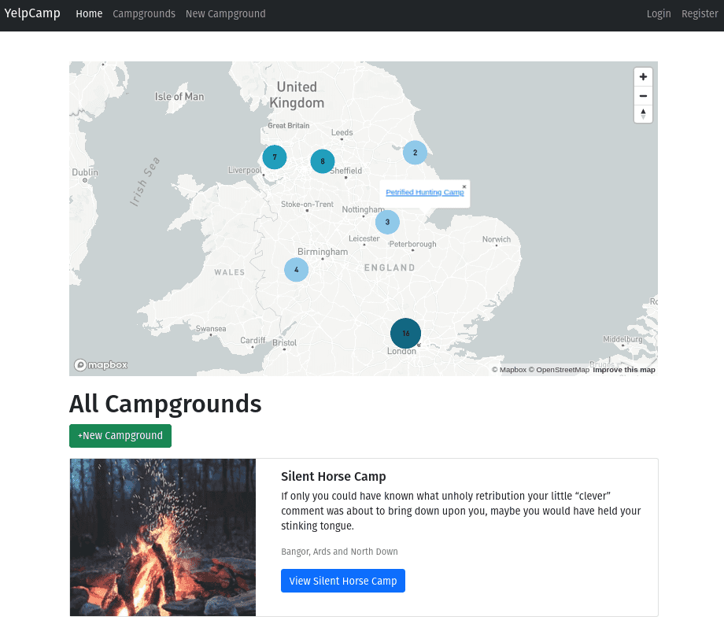Click the Bristol label on the map
Viewport: 724px width, 624px height.
click(284, 343)
